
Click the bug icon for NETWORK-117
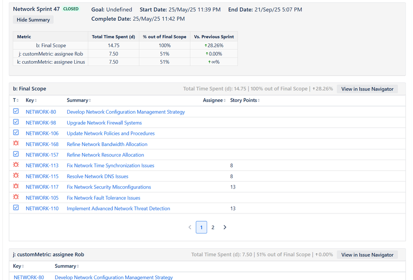[x=16, y=186]
